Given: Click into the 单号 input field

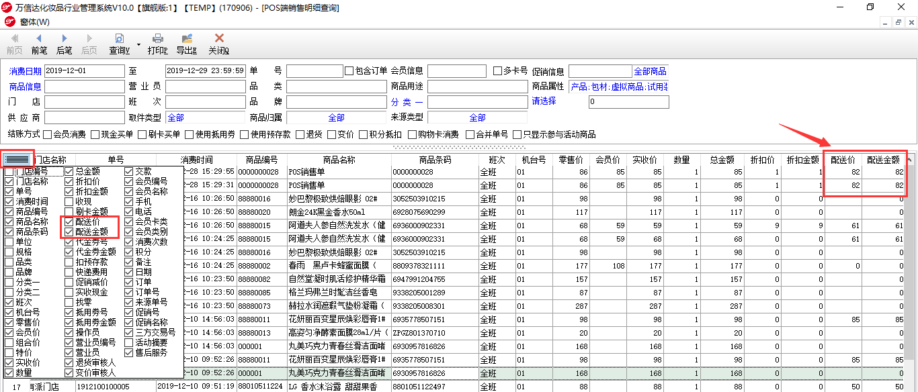Looking at the screenshot, I should coord(315,71).
